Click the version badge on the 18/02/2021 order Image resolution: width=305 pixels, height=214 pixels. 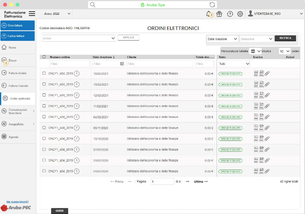[77, 74]
